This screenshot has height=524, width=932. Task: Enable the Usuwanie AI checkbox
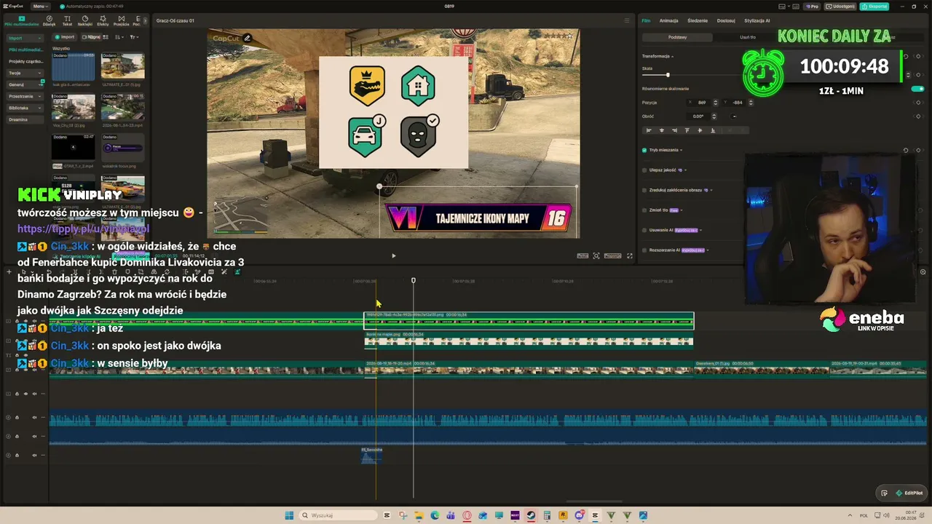644,230
